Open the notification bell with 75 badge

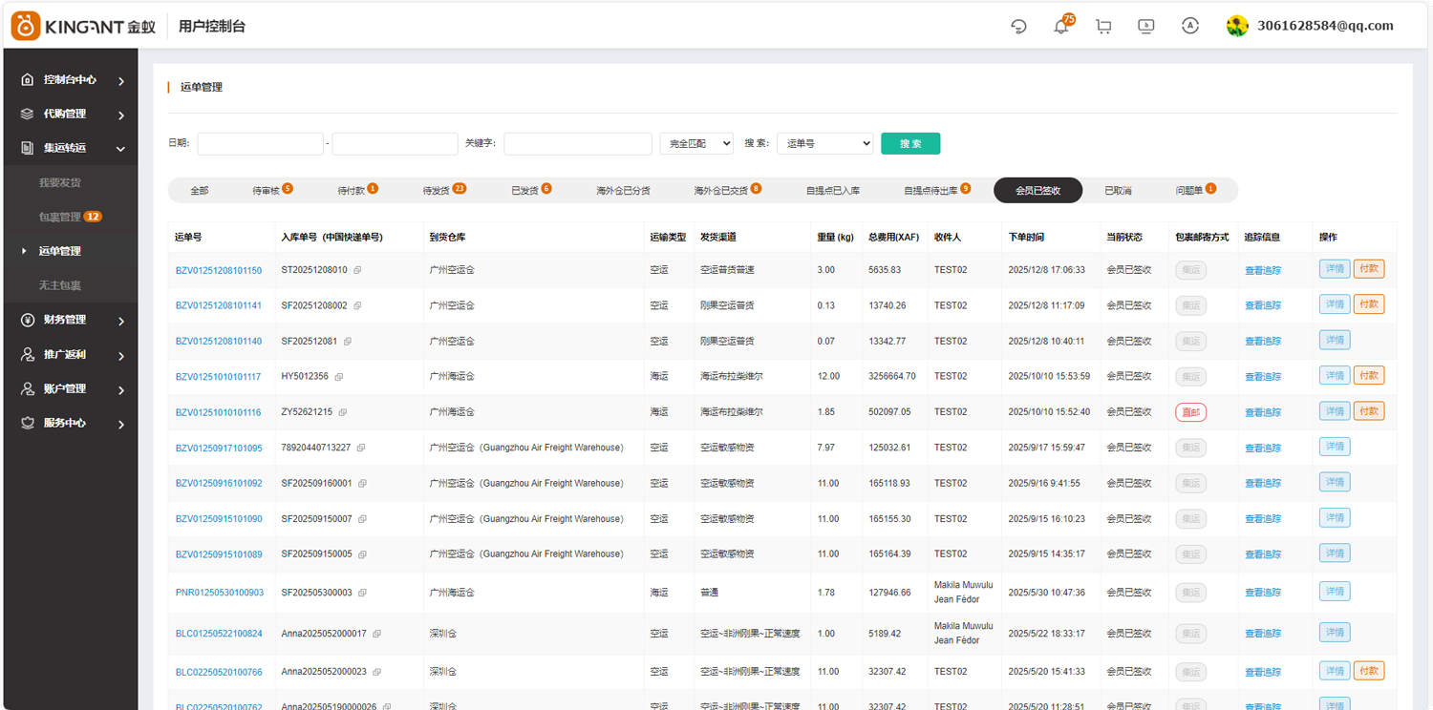(1060, 27)
